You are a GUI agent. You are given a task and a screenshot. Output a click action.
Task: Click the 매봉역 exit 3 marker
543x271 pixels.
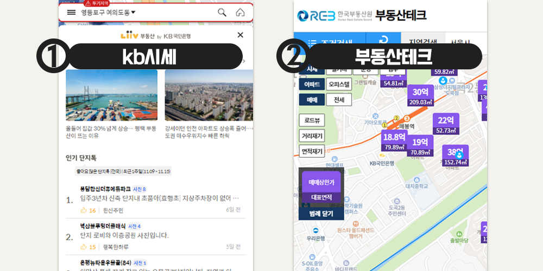click(407, 118)
